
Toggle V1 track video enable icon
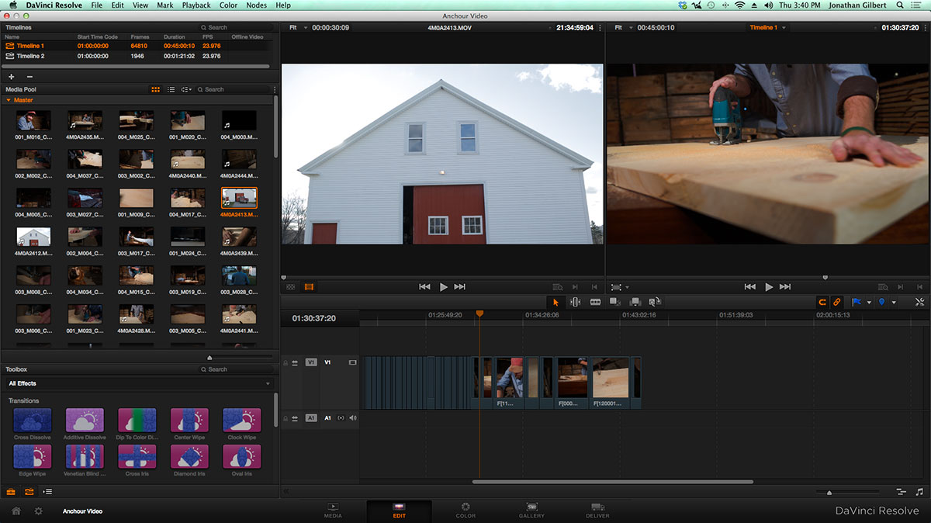point(352,362)
